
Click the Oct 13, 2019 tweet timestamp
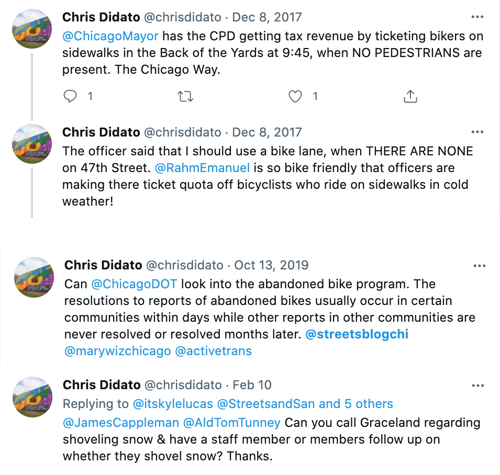click(x=271, y=265)
